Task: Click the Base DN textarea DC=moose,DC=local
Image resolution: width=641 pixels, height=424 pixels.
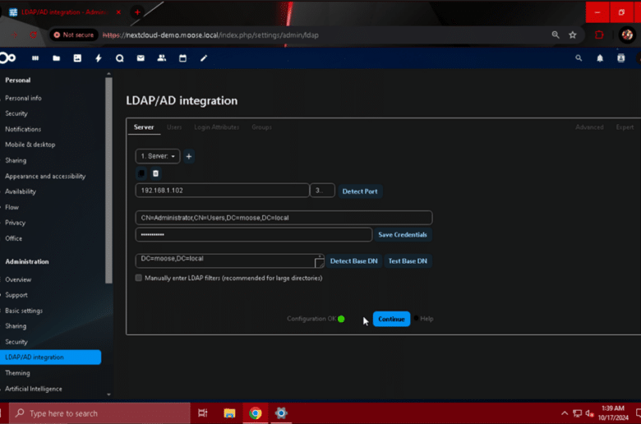Action: 230,260
